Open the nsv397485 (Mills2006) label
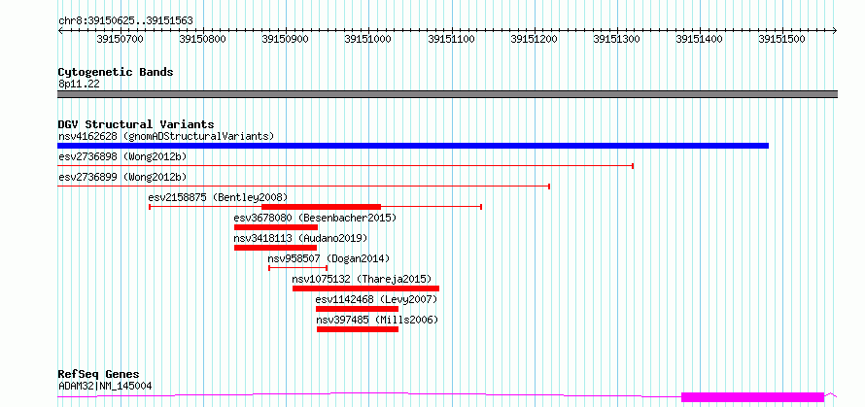Image resolution: width=865 pixels, height=407 pixels. pos(377,320)
